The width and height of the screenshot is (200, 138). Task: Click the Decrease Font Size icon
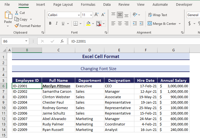[103, 15]
